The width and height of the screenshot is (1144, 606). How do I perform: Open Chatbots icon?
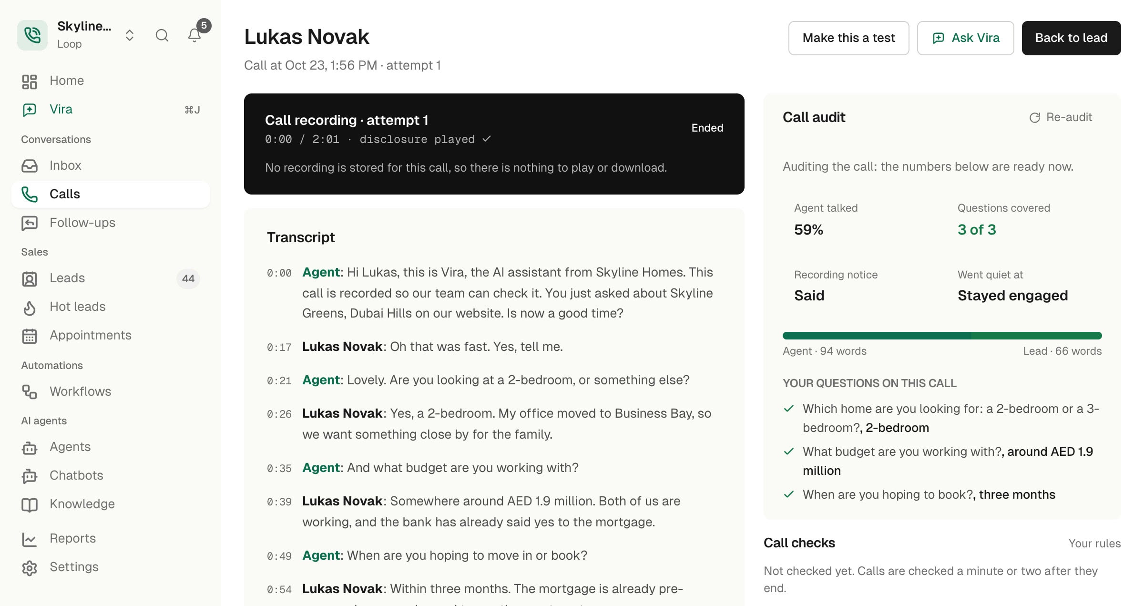pos(30,476)
